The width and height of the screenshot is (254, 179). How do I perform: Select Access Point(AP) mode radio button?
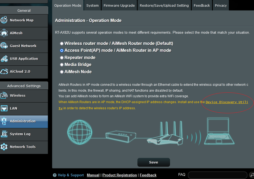pos(62,50)
